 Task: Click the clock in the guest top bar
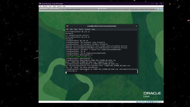tap(102, 9)
